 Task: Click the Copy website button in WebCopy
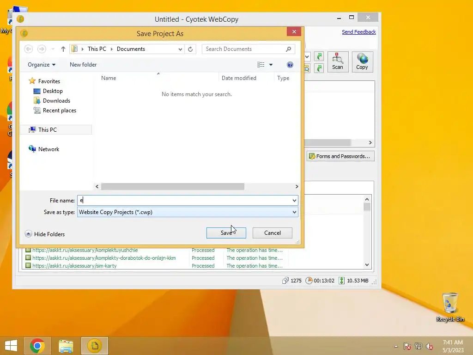362,61
